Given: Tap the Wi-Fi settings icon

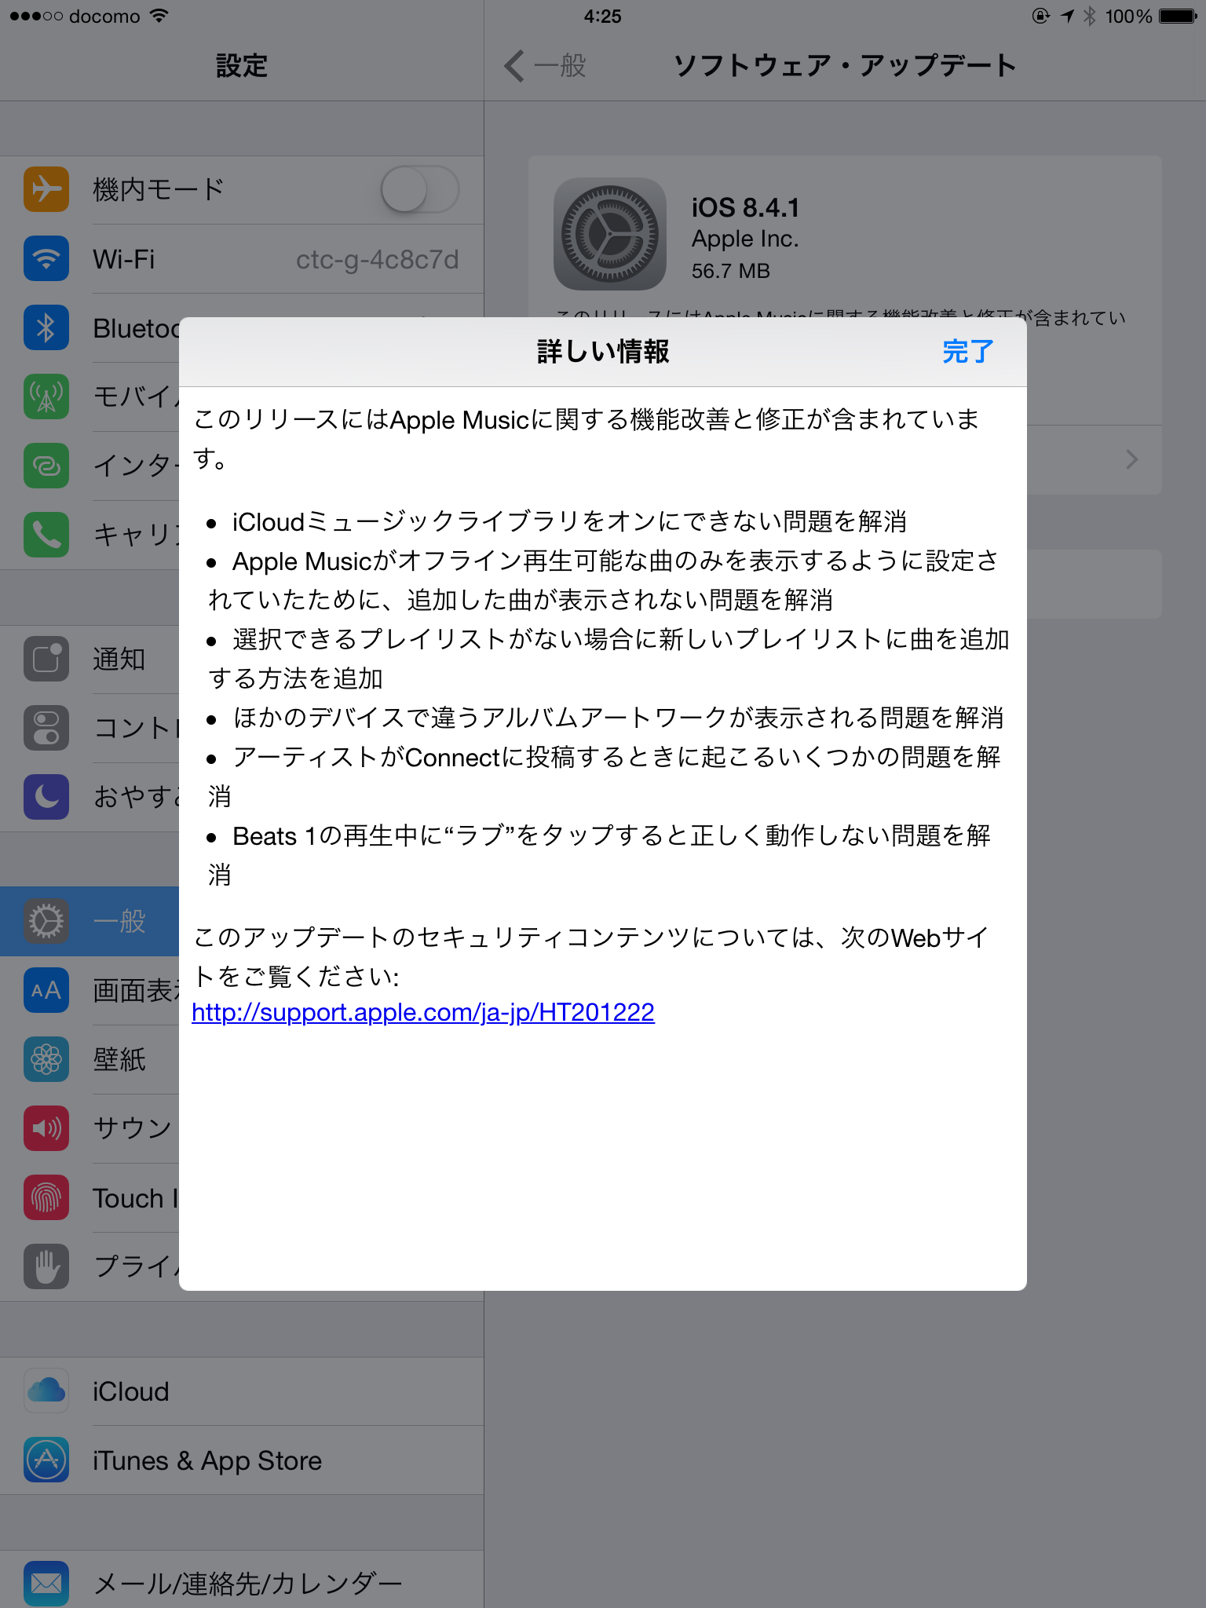Looking at the screenshot, I should (46, 258).
